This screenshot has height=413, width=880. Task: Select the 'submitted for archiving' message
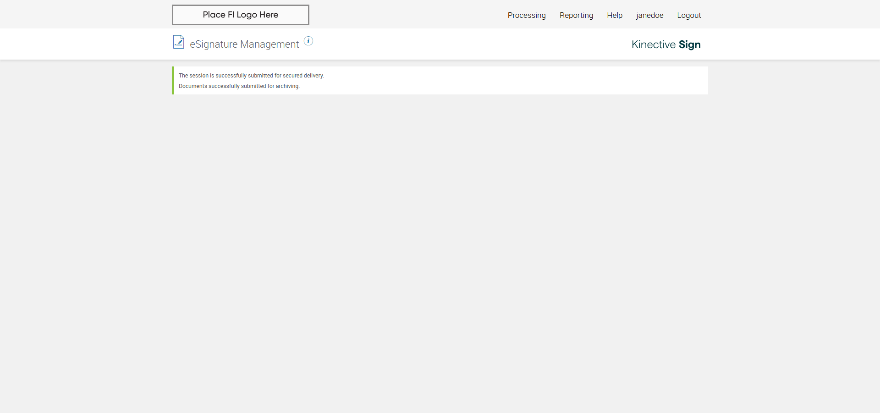click(x=239, y=86)
